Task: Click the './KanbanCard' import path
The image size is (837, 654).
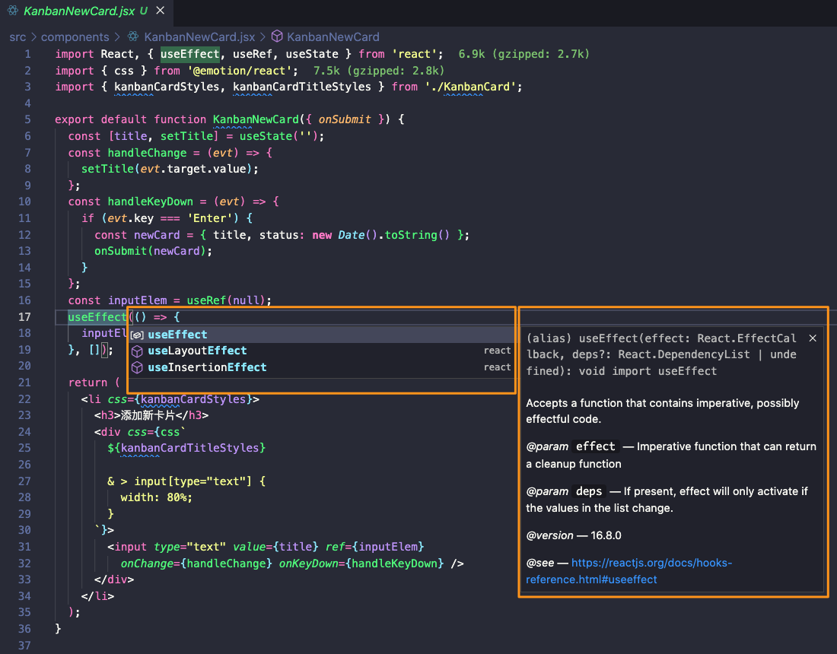Action: tap(470, 87)
